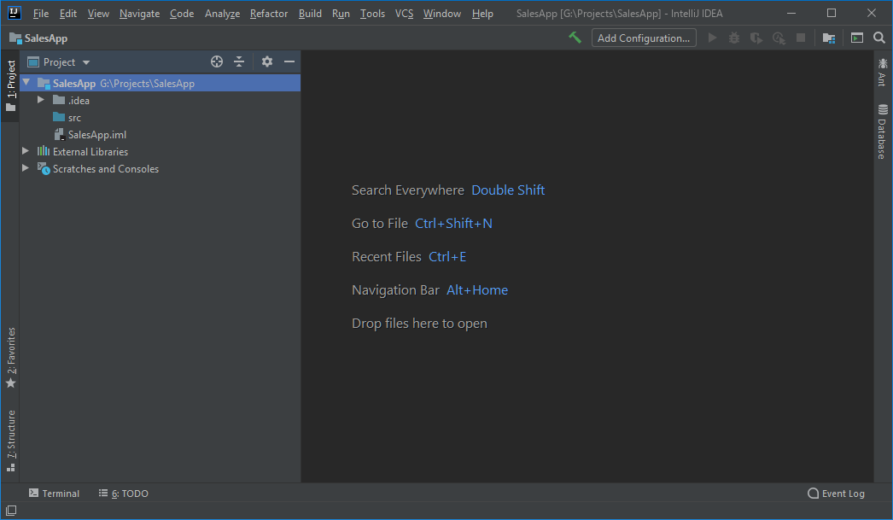Click the Run Anything toolbar icon
This screenshot has height=520, width=893.
857,38
